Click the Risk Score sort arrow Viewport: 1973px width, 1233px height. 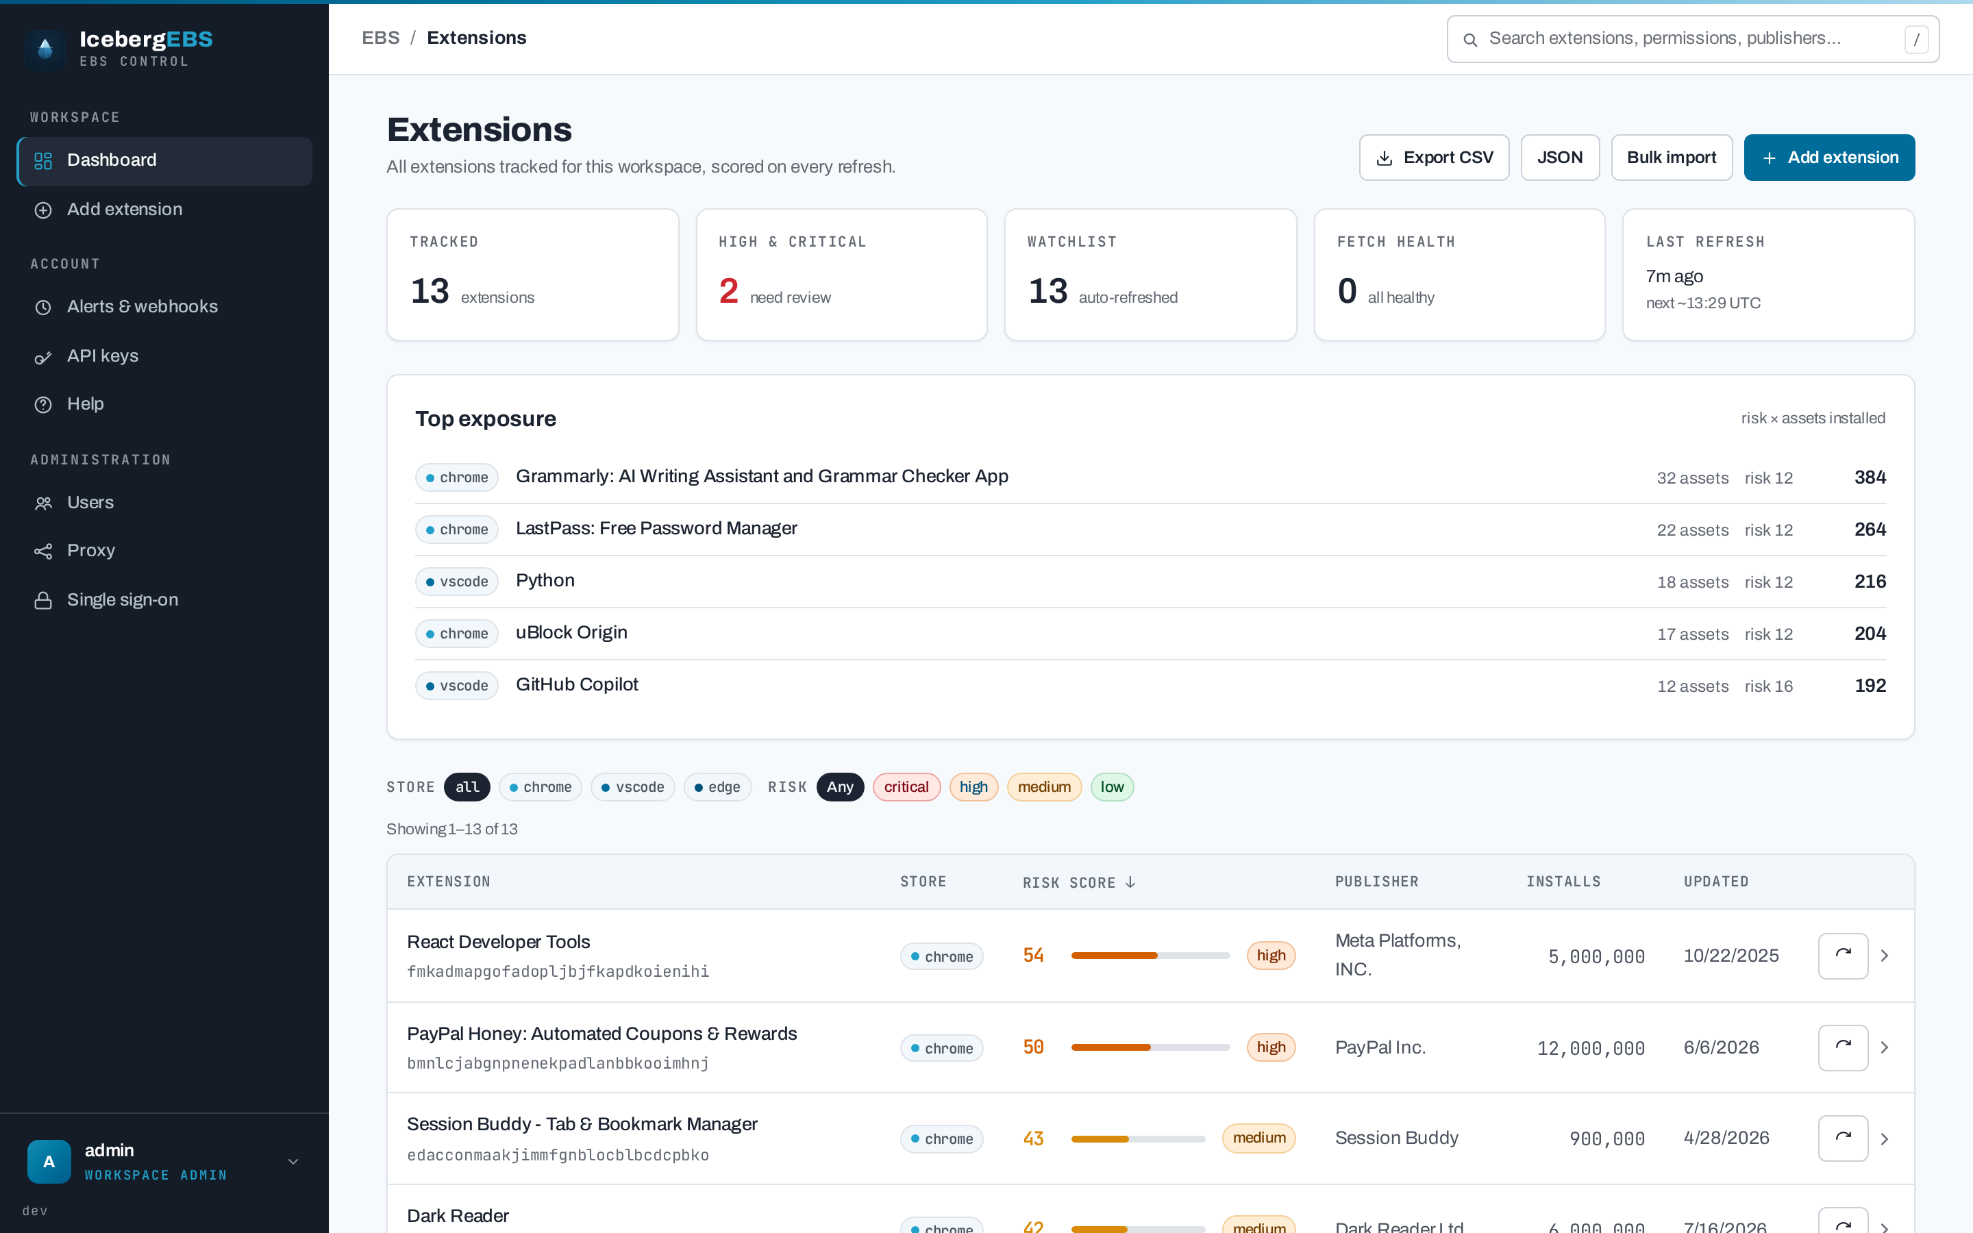(x=1130, y=882)
